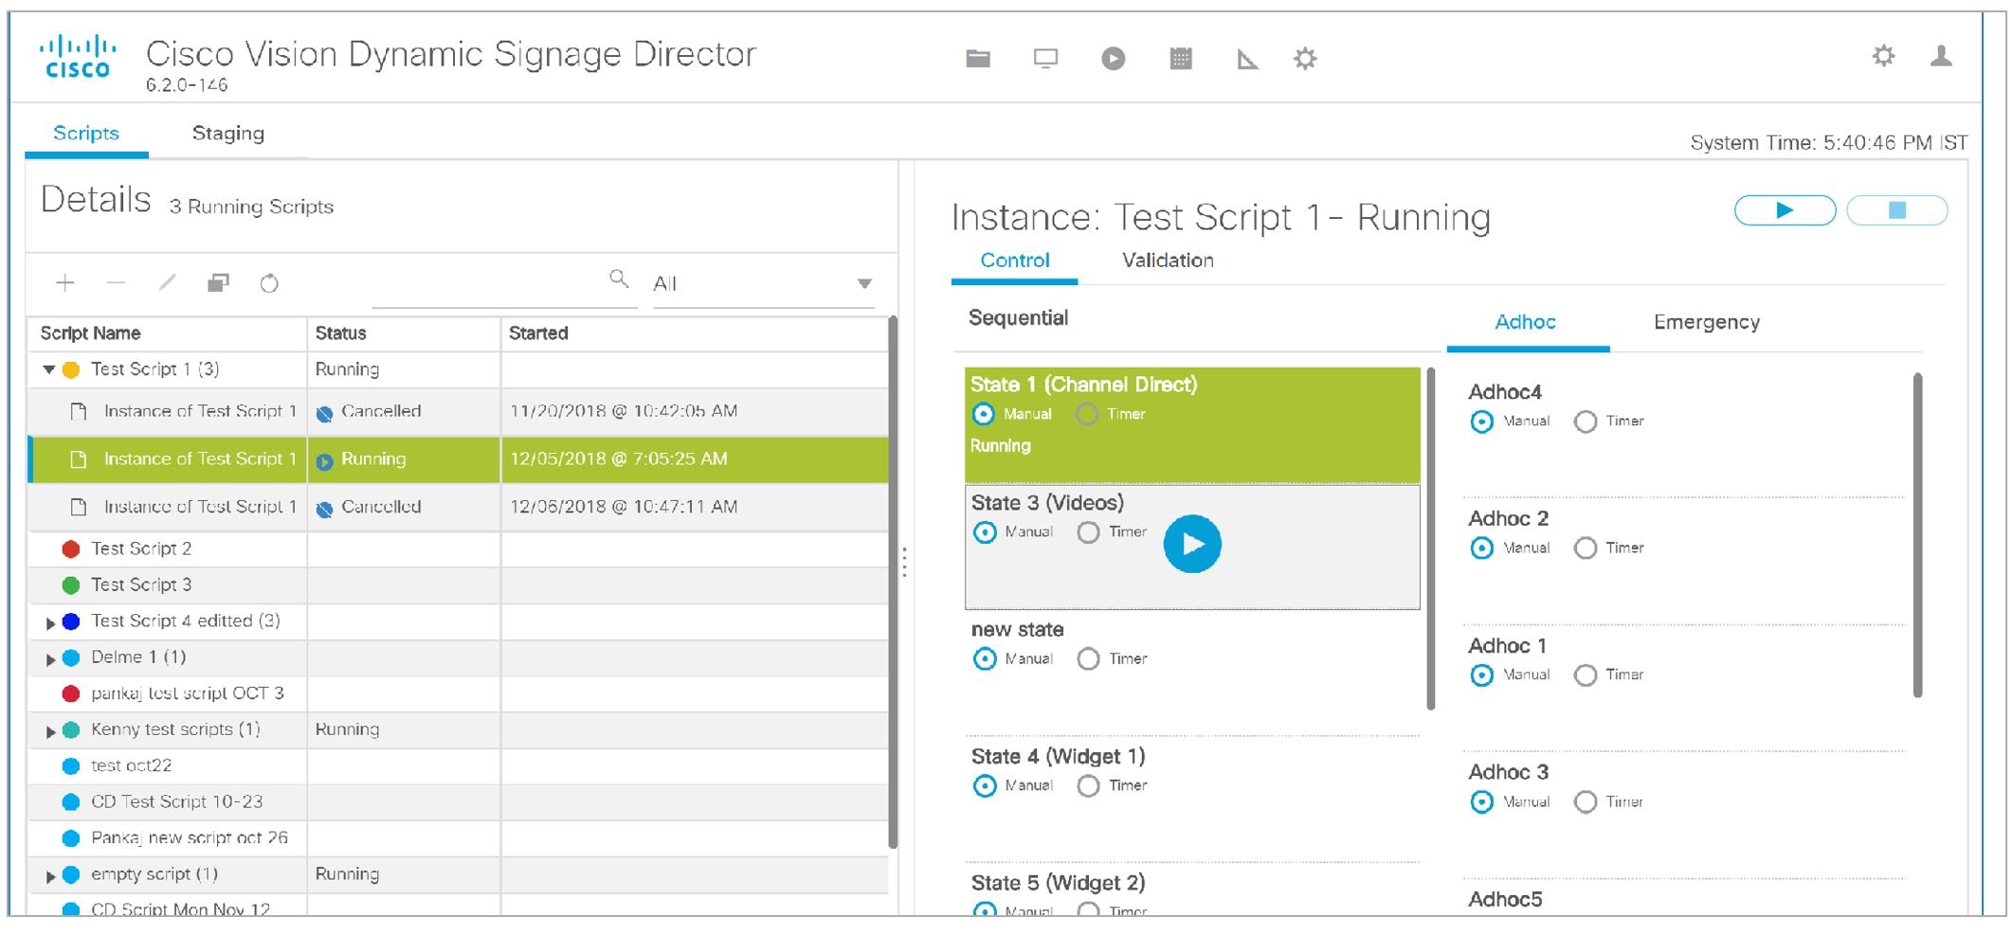Select Timer for Adhoc 1
Image resolution: width=2013 pixels, height=935 pixels.
tap(1585, 674)
